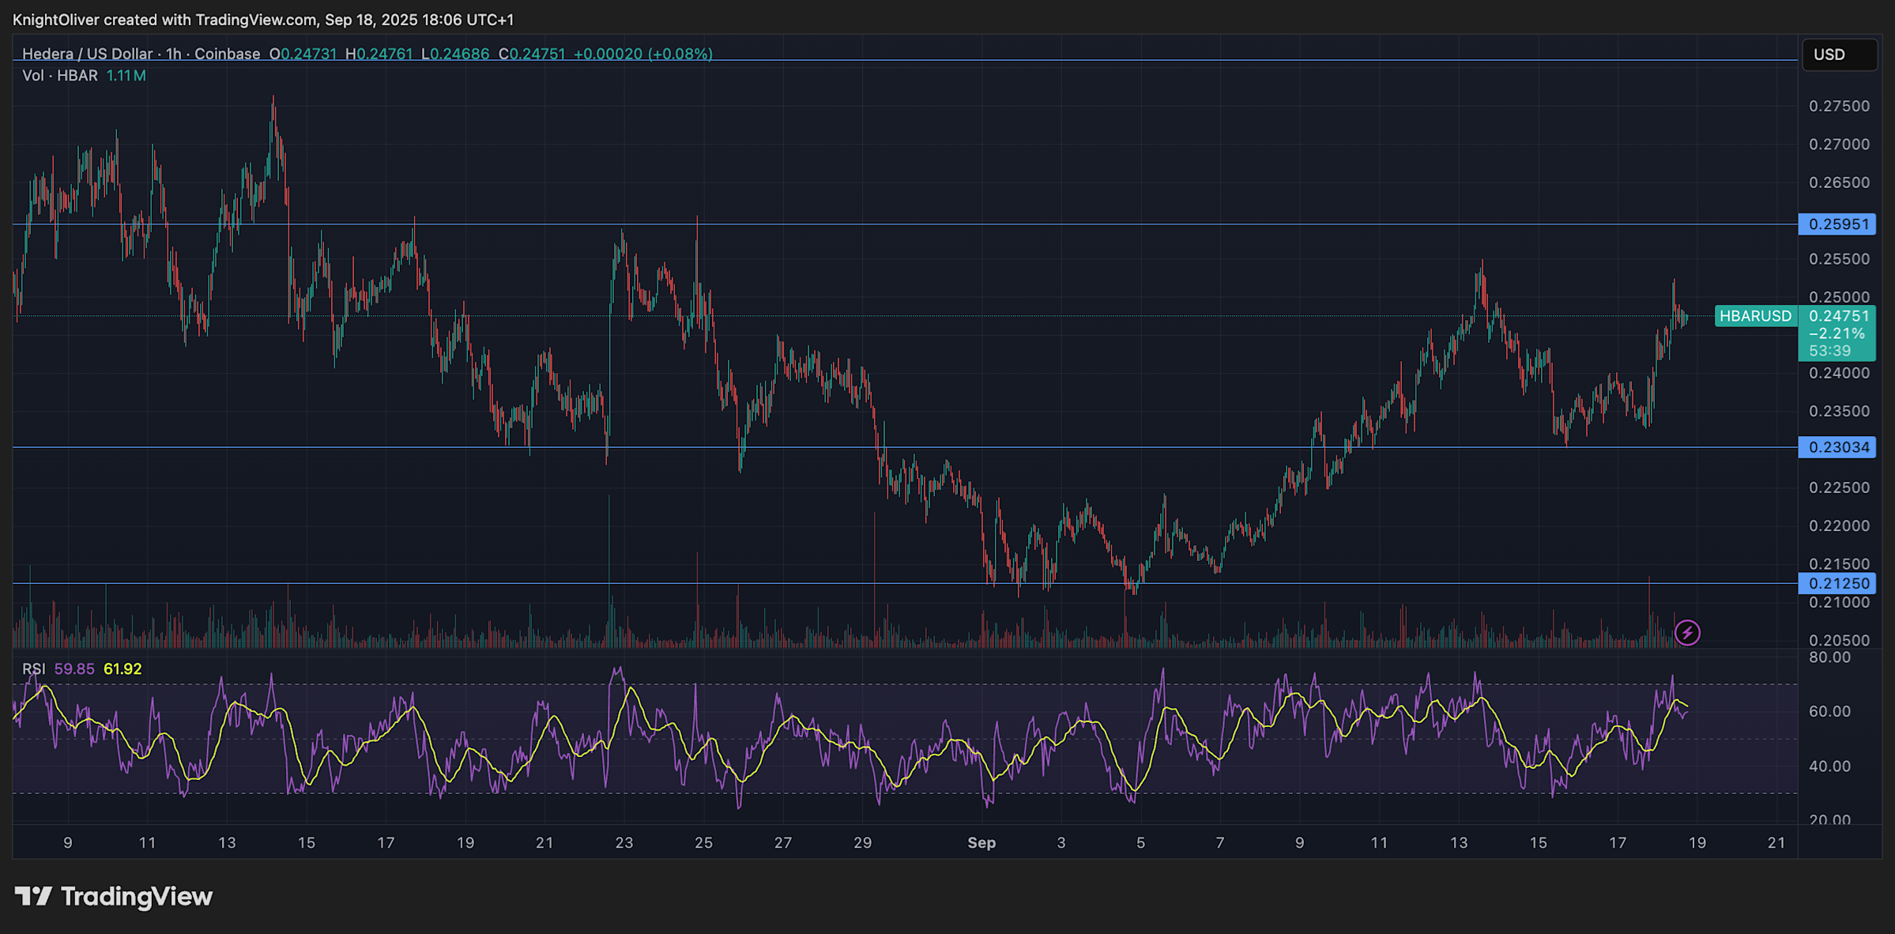1895x934 pixels.
Task: Click the 80.00 RSI scale label
Action: click(1829, 657)
